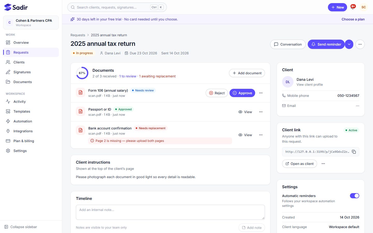Click the PDF icon for Passport or ID
Screen dimensions: 373x233
tap(81, 112)
